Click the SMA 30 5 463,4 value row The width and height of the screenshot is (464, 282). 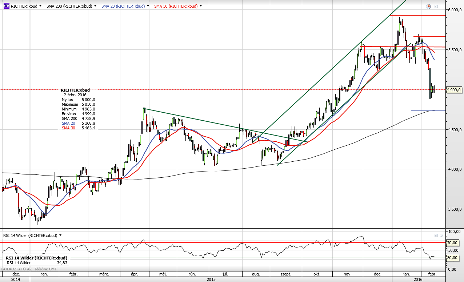point(78,128)
